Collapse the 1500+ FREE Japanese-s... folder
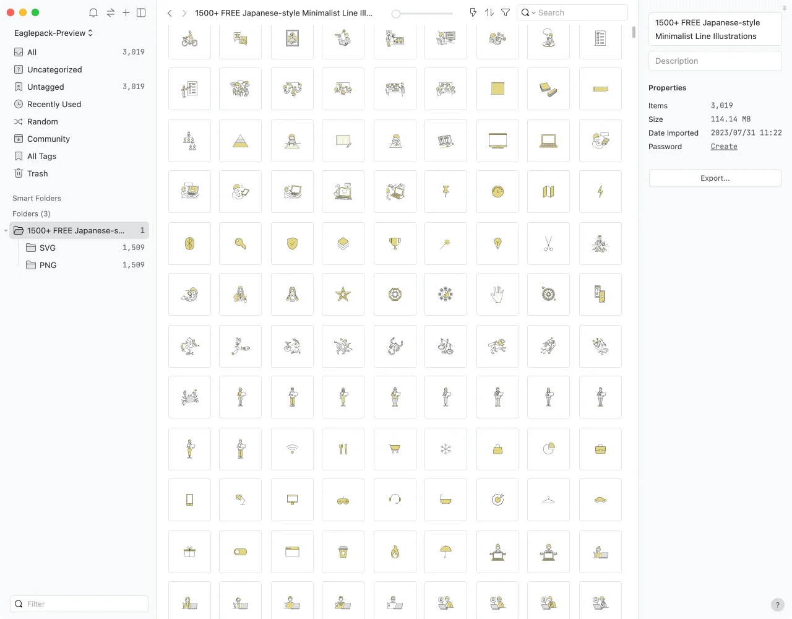This screenshot has width=792, height=619. 6,231
